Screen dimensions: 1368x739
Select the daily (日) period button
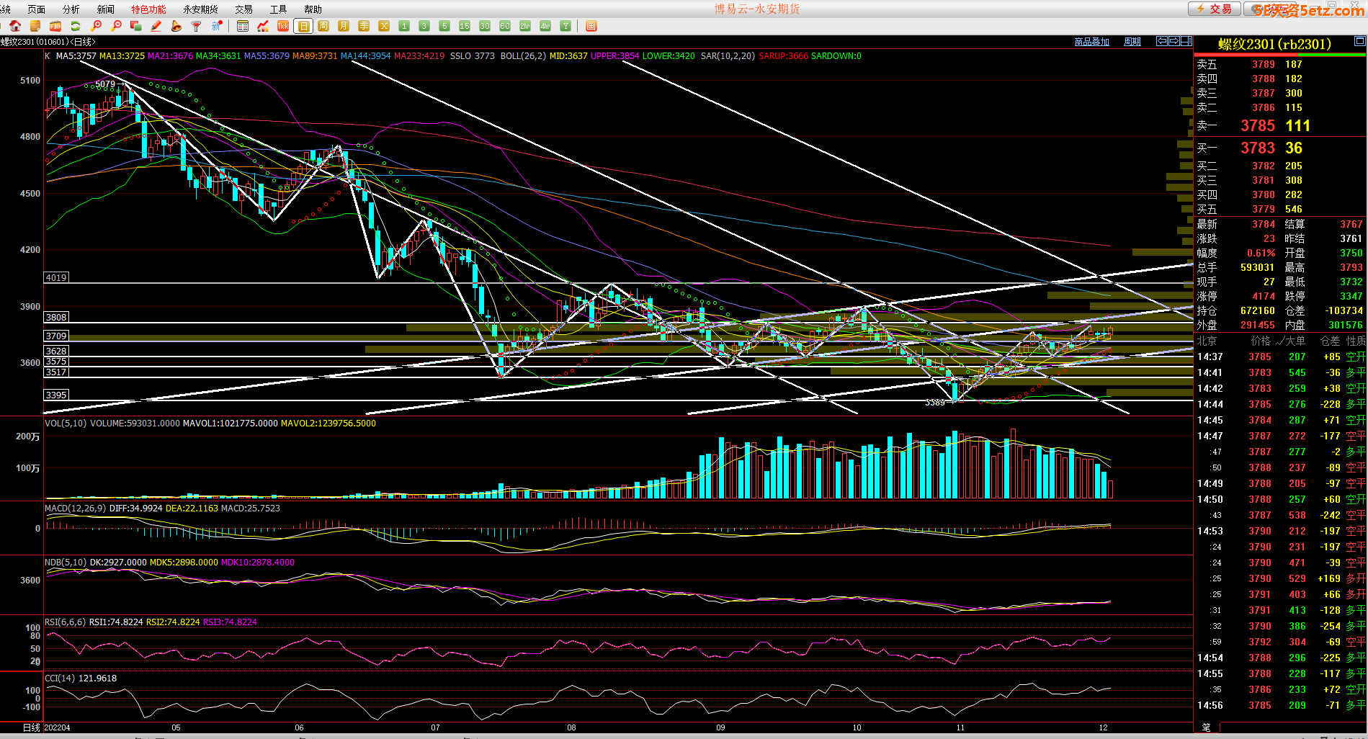click(x=303, y=26)
